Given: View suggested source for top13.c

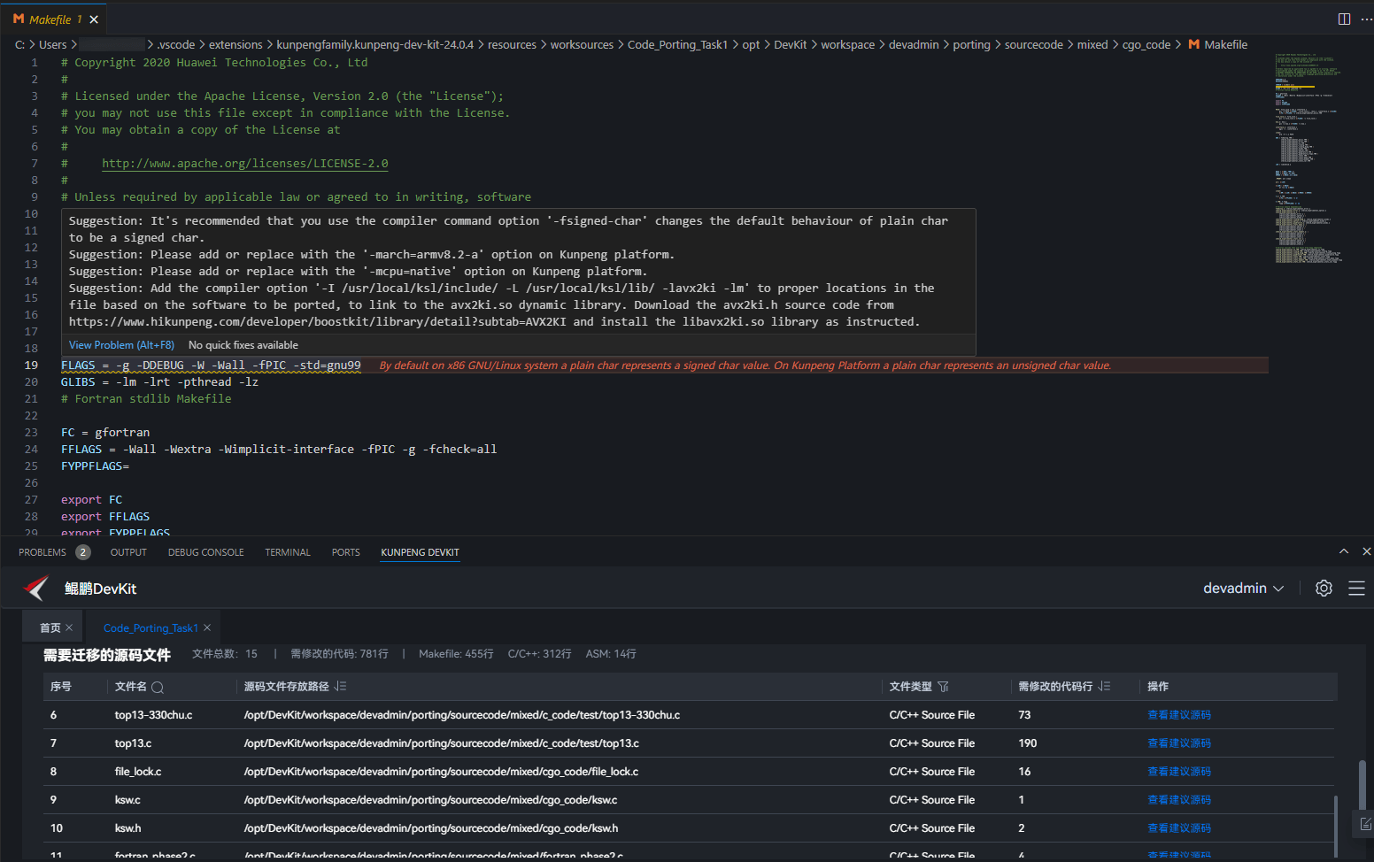Looking at the screenshot, I should pos(1179,743).
